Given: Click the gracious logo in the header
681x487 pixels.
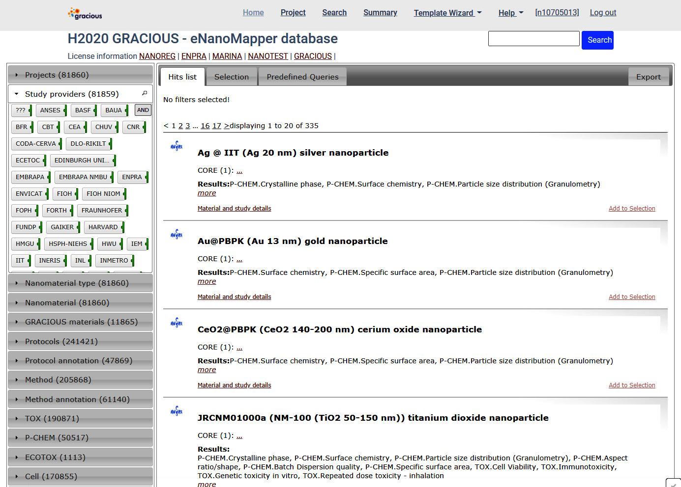Looking at the screenshot, I should point(85,14).
